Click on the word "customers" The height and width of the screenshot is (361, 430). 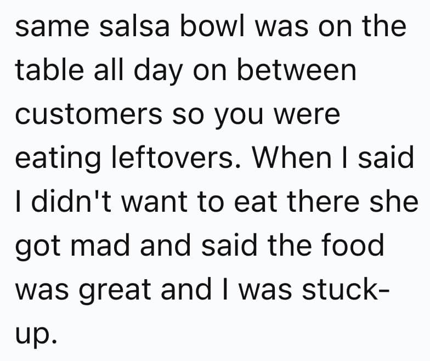[x=89, y=115]
